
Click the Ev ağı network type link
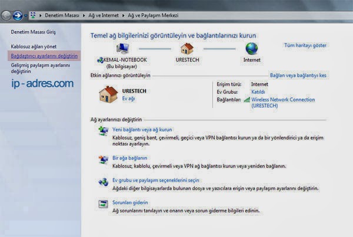128,99
